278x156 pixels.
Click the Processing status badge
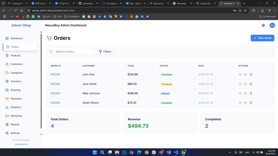coord(166,84)
